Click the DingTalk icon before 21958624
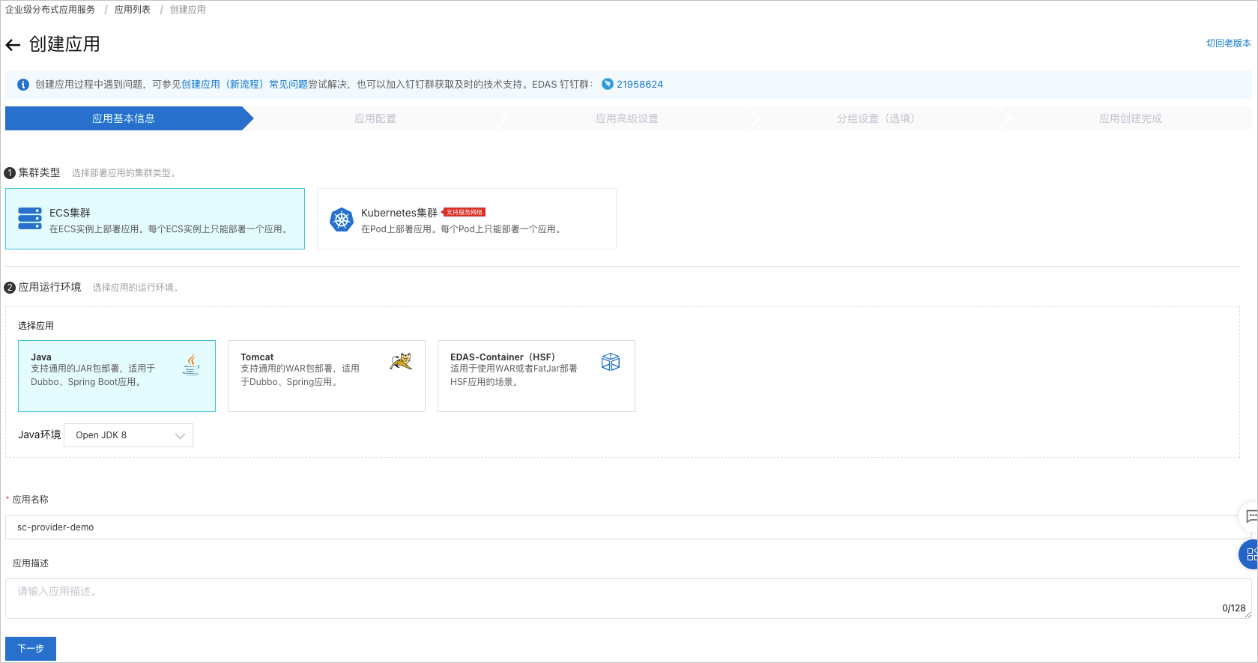Screen dimensions: 1258x663 click(608, 84)
